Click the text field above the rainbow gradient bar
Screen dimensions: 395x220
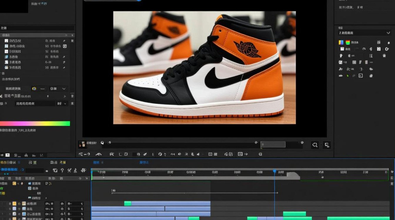pos(35,104)
